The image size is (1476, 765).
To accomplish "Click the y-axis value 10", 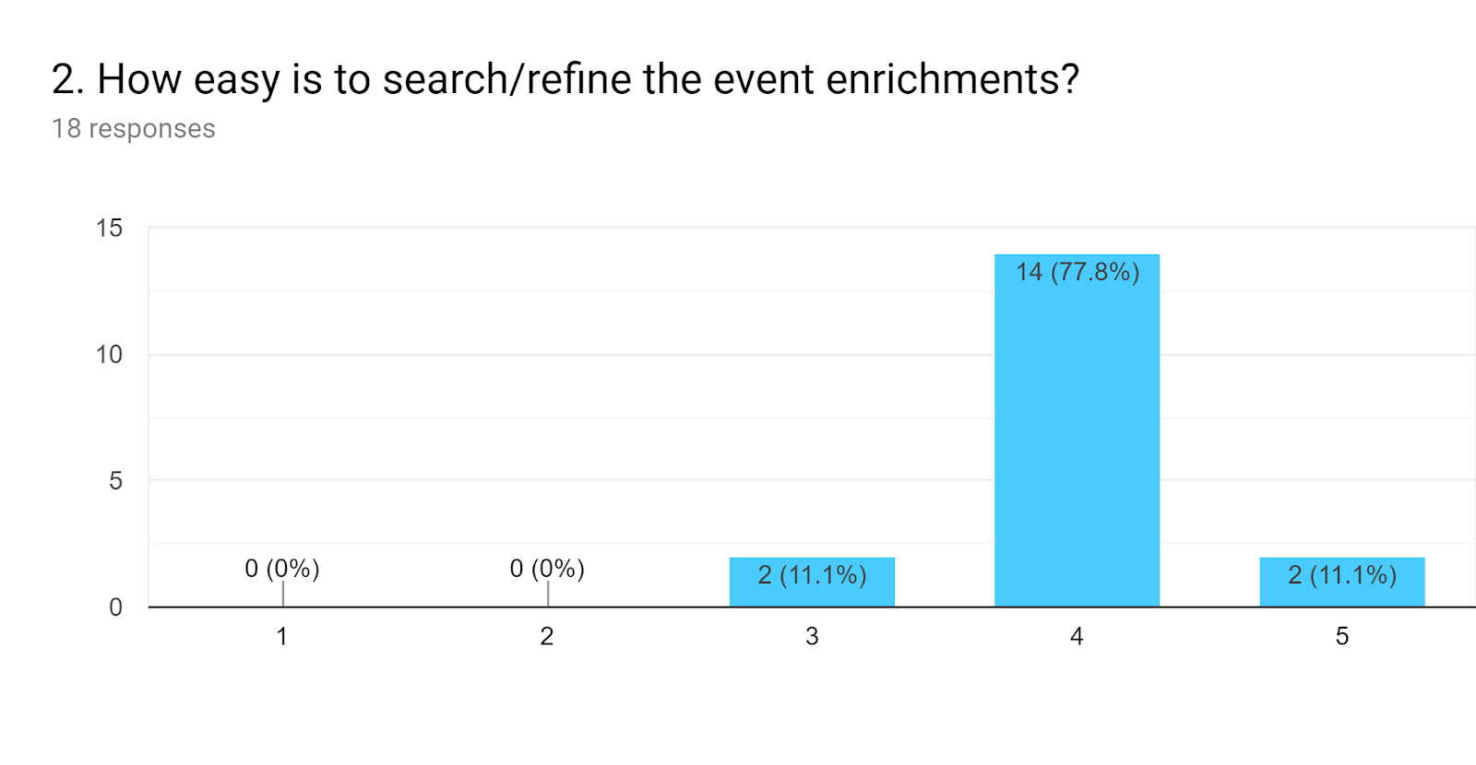I will [x=109, y=355].
